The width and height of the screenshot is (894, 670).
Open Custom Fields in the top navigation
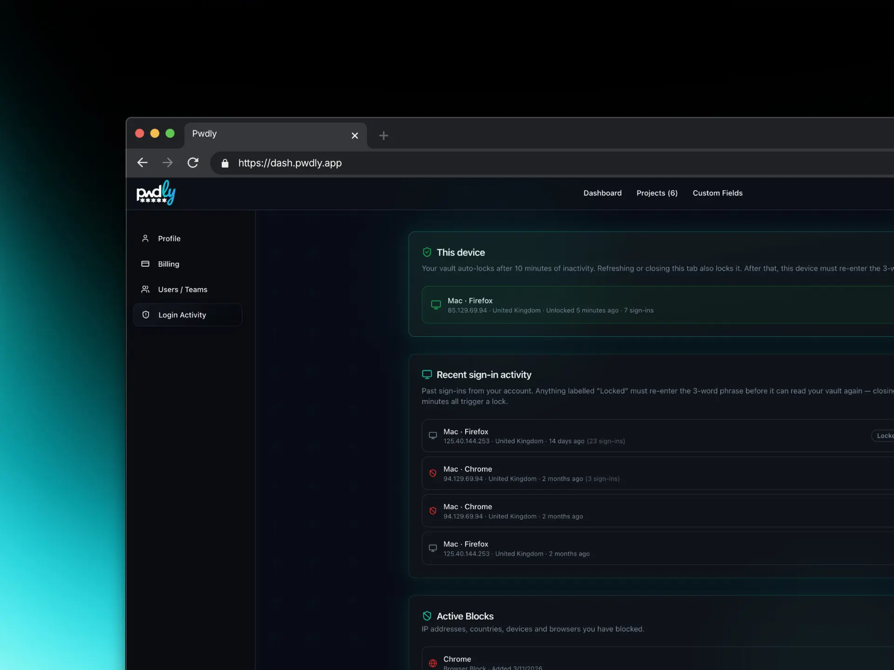tap(718, 193)
